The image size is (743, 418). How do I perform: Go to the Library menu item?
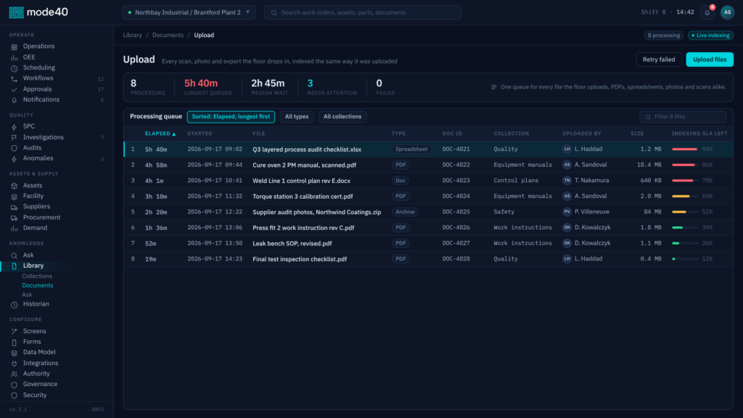(x=33, y=266)
